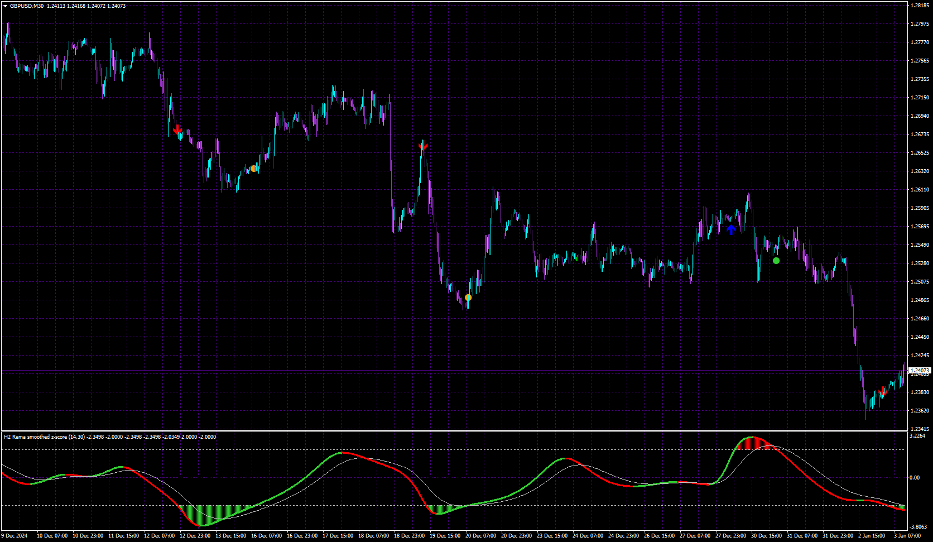Click the 1.23830 price axis label

click(920, 392)
